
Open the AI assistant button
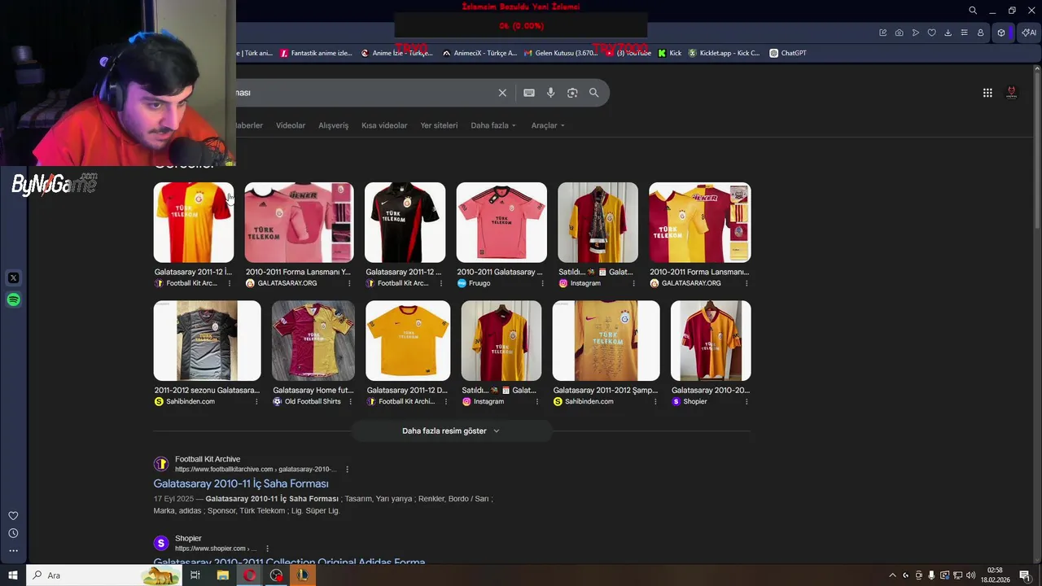click(1029, 33)
